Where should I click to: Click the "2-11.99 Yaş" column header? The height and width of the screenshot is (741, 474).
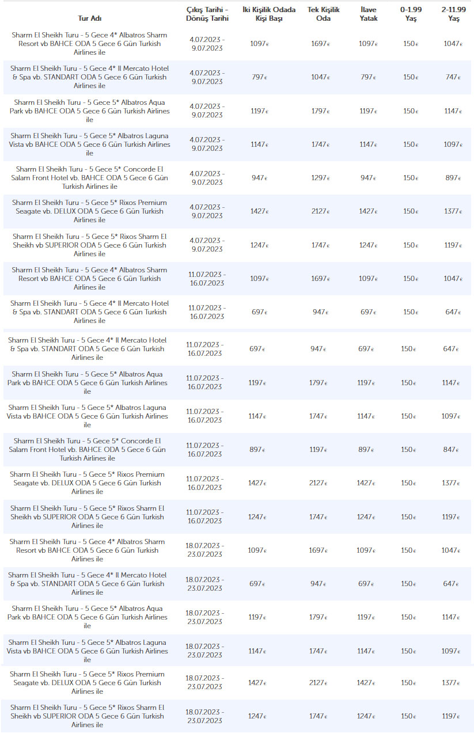[453, 14]
